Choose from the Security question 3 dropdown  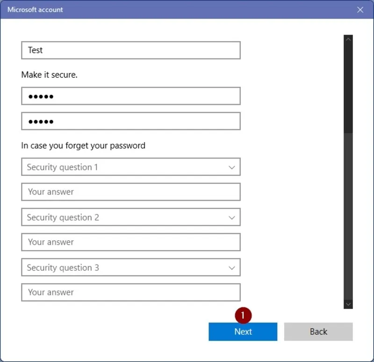[x=131, y=268]
